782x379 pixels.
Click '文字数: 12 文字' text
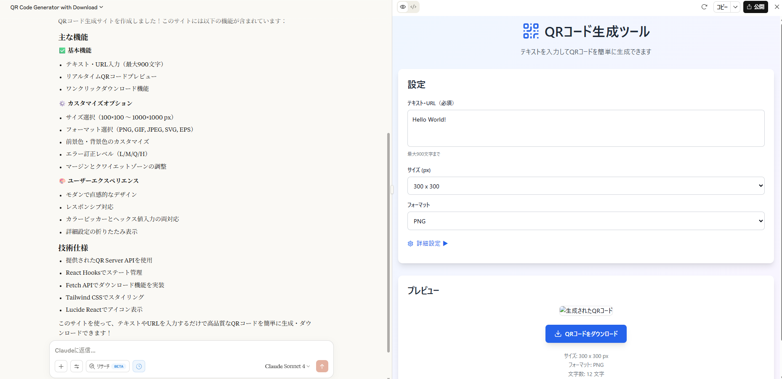(586, 374)
